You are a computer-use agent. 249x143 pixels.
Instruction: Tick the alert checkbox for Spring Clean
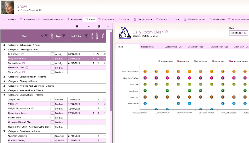(52, 63)
